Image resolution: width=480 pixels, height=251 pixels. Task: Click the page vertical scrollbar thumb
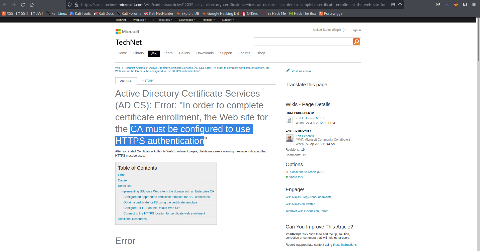point(478,39)
